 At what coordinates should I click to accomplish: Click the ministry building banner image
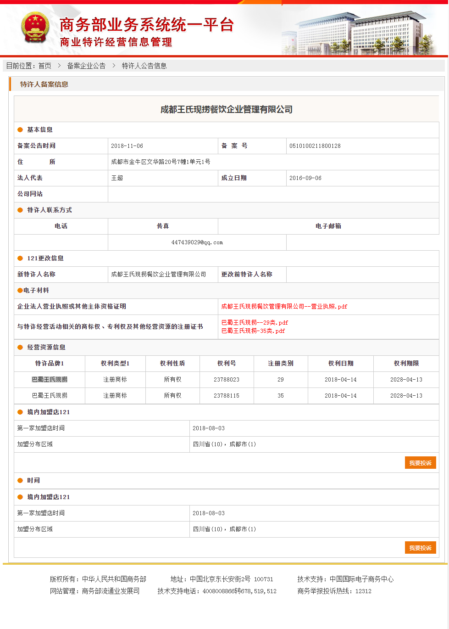(358, 31)
